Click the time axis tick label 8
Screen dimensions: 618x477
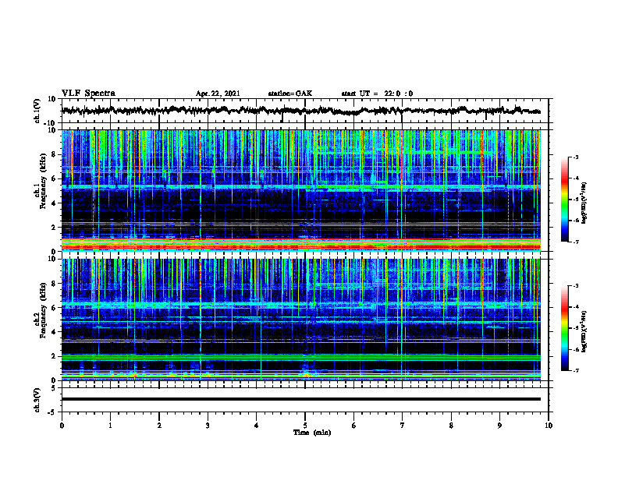pyautogui.click(x=451, y=426)
